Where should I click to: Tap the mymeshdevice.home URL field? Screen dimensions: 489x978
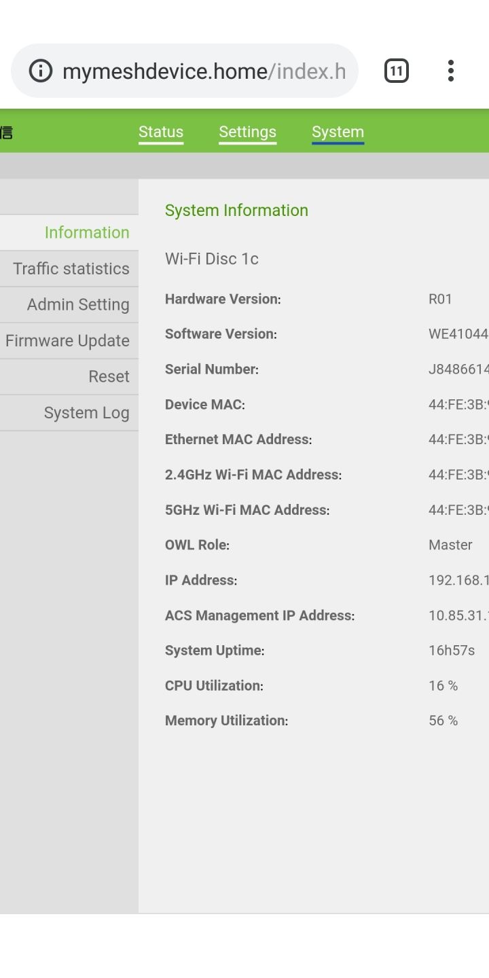point(204,71)
